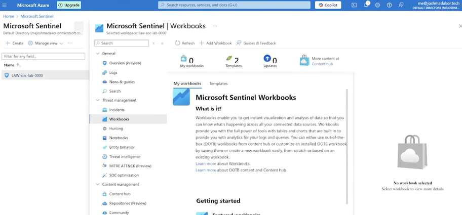
Task: Open Threat intelligence in the sidebar
Action: pyautogui.click(x=125, y=157)
